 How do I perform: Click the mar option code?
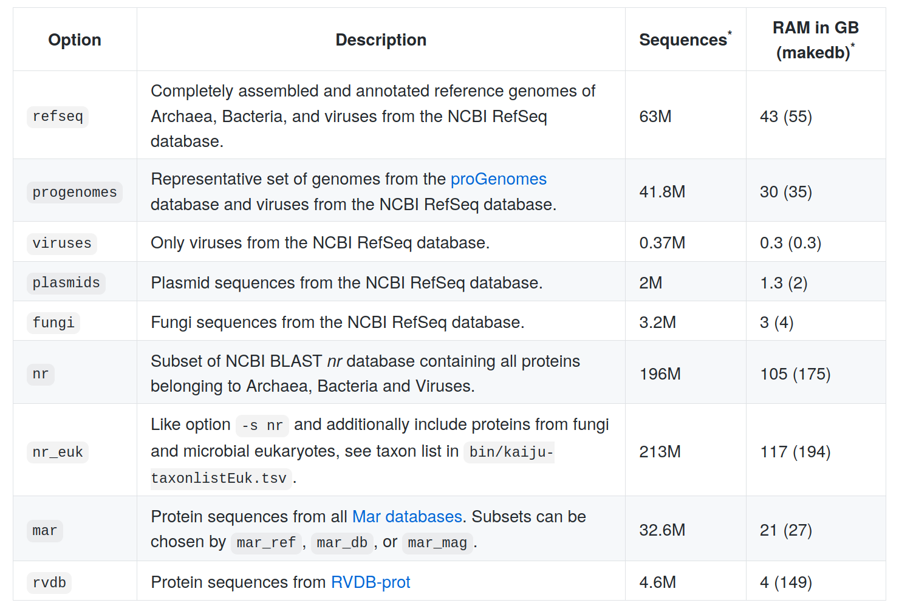click(x=45, y=531)
